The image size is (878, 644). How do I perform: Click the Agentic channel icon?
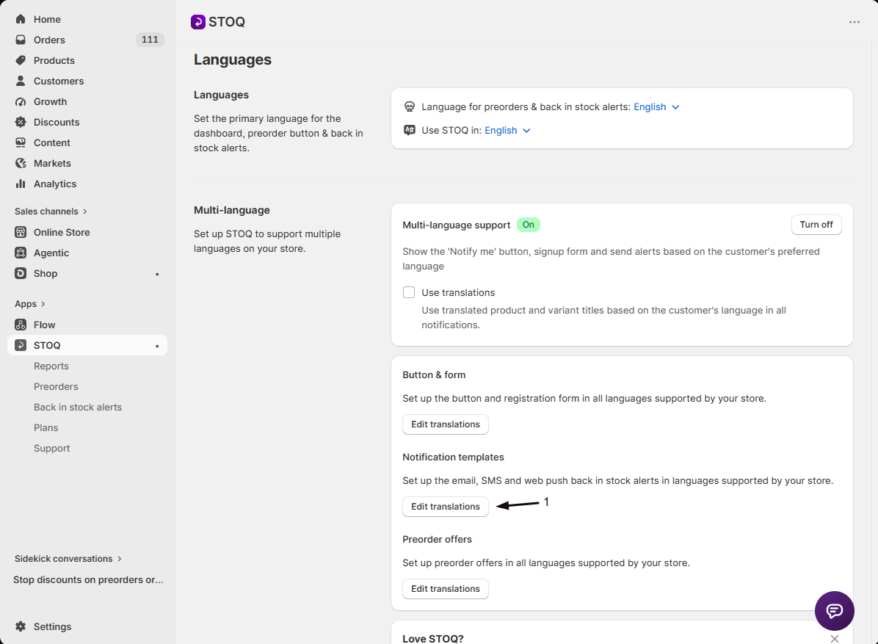point(21,253)
